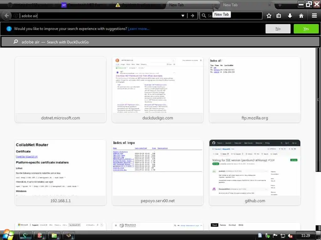Open site information icon in address bar

[x=16, y=16]
